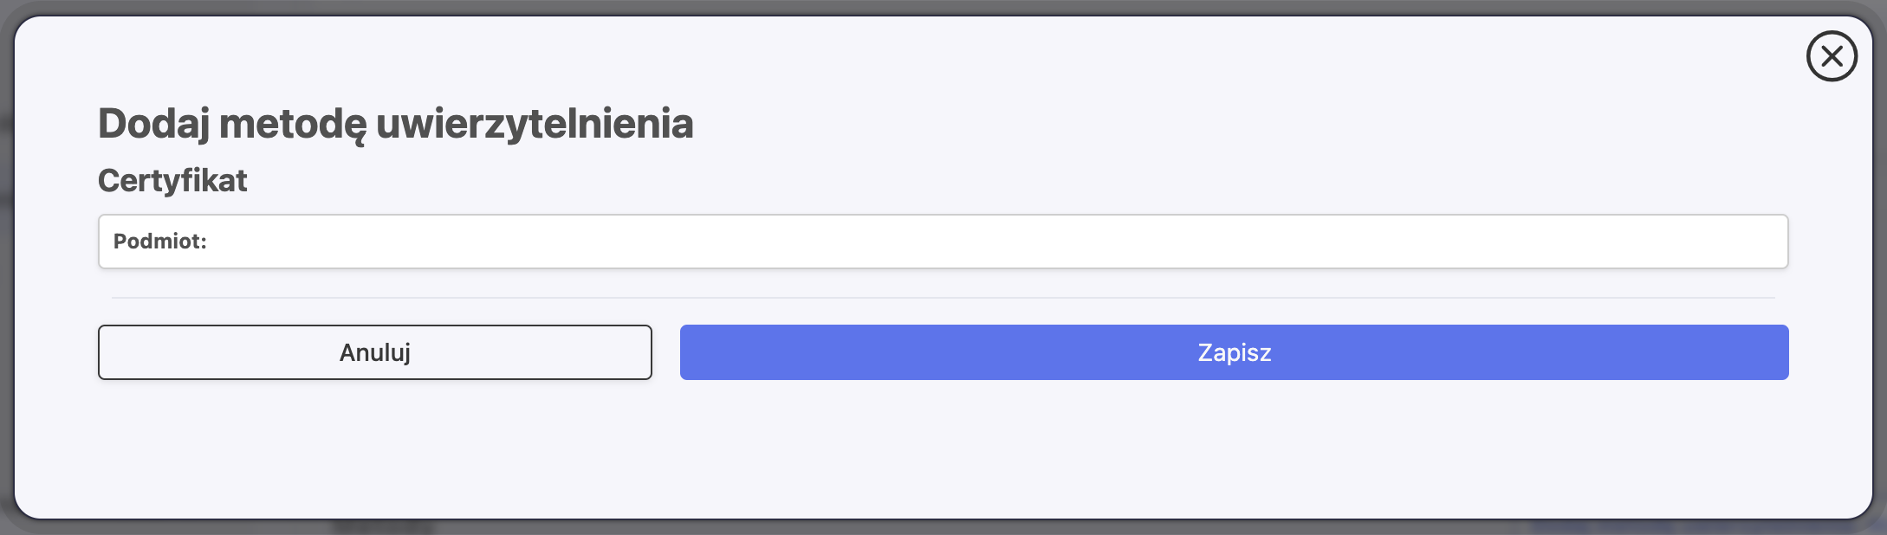Click the "Podmiot:" label text
This screenshot has height=535, width=1887.
click(160, 242)
